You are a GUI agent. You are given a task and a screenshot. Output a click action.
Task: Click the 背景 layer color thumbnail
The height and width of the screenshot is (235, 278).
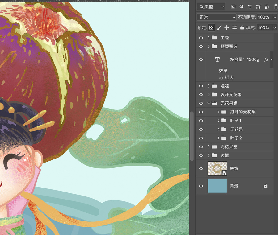[217, 186]
